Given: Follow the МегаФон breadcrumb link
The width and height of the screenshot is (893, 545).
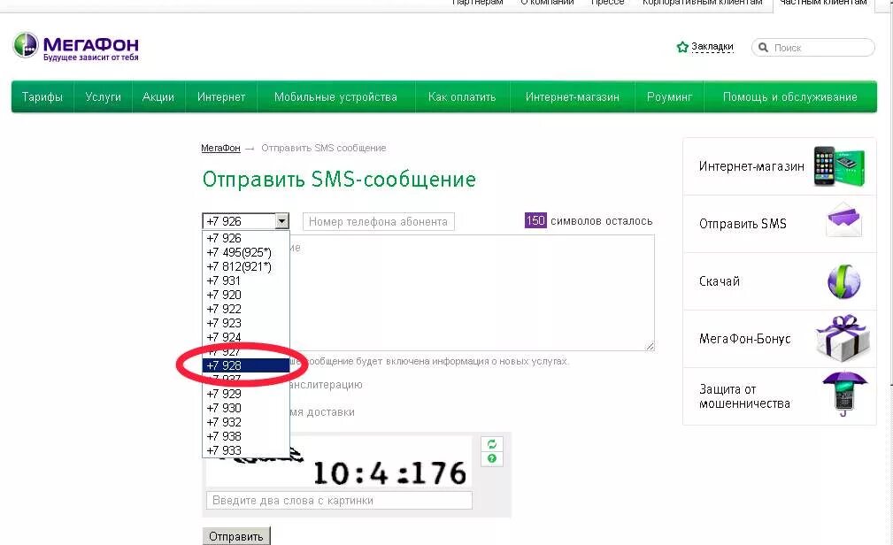Looking at the screenshot, I should 220,148.
